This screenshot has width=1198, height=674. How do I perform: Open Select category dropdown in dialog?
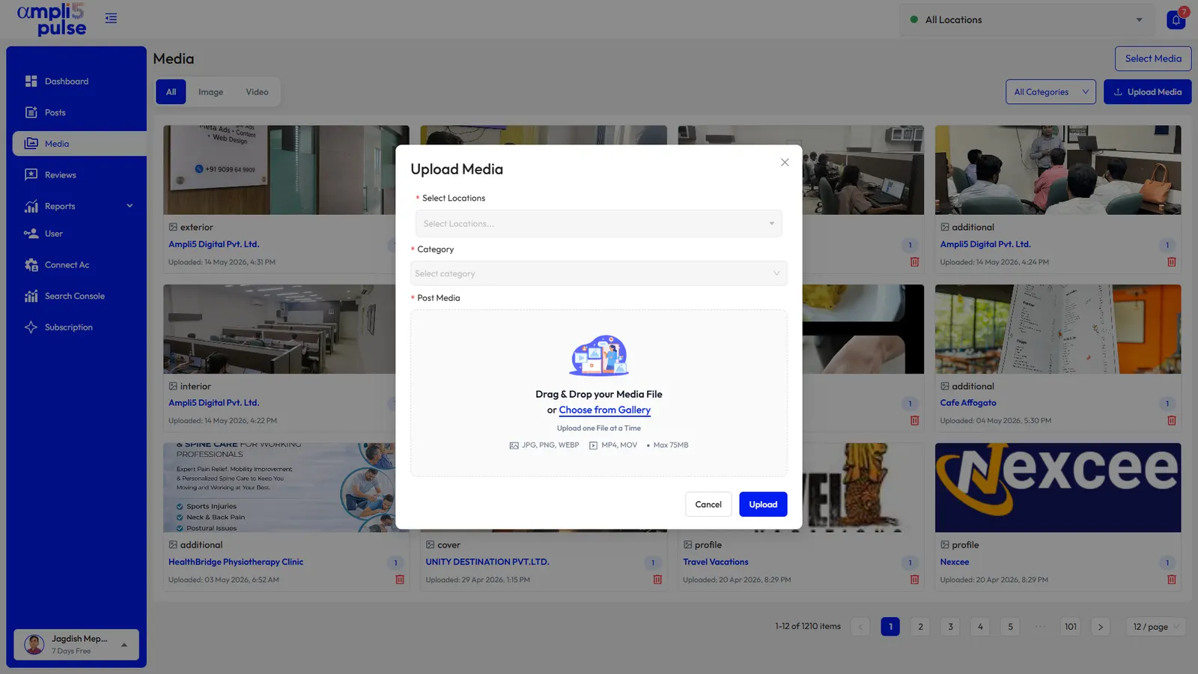click(599, 273)
